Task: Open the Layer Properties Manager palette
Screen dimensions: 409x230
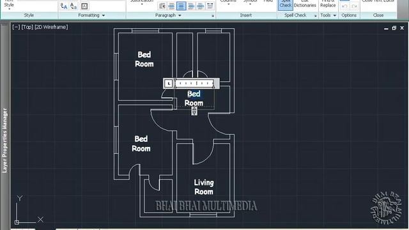Action: tap(5, 141)
